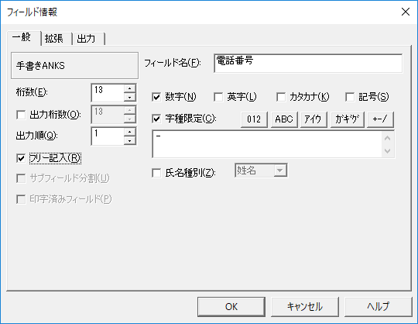The image size is (418, 324).
Task: Decrease 出力順 using the down arrow
Action: click(129, 140)
